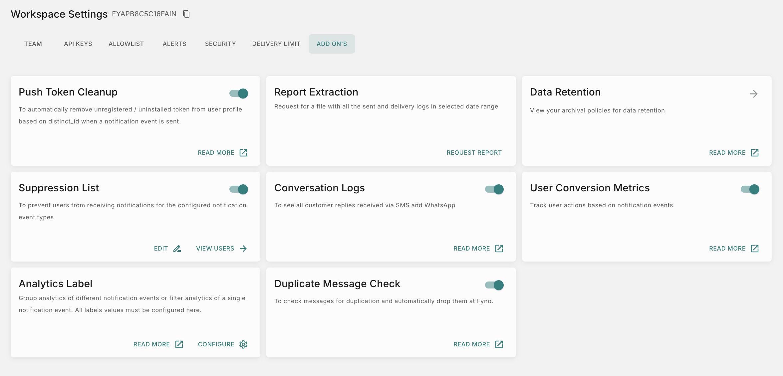The width and height of the screenshot is (783, 376).
Task: Disable the Push Token Cleanup toggle
Action: (x=239, y=94)
